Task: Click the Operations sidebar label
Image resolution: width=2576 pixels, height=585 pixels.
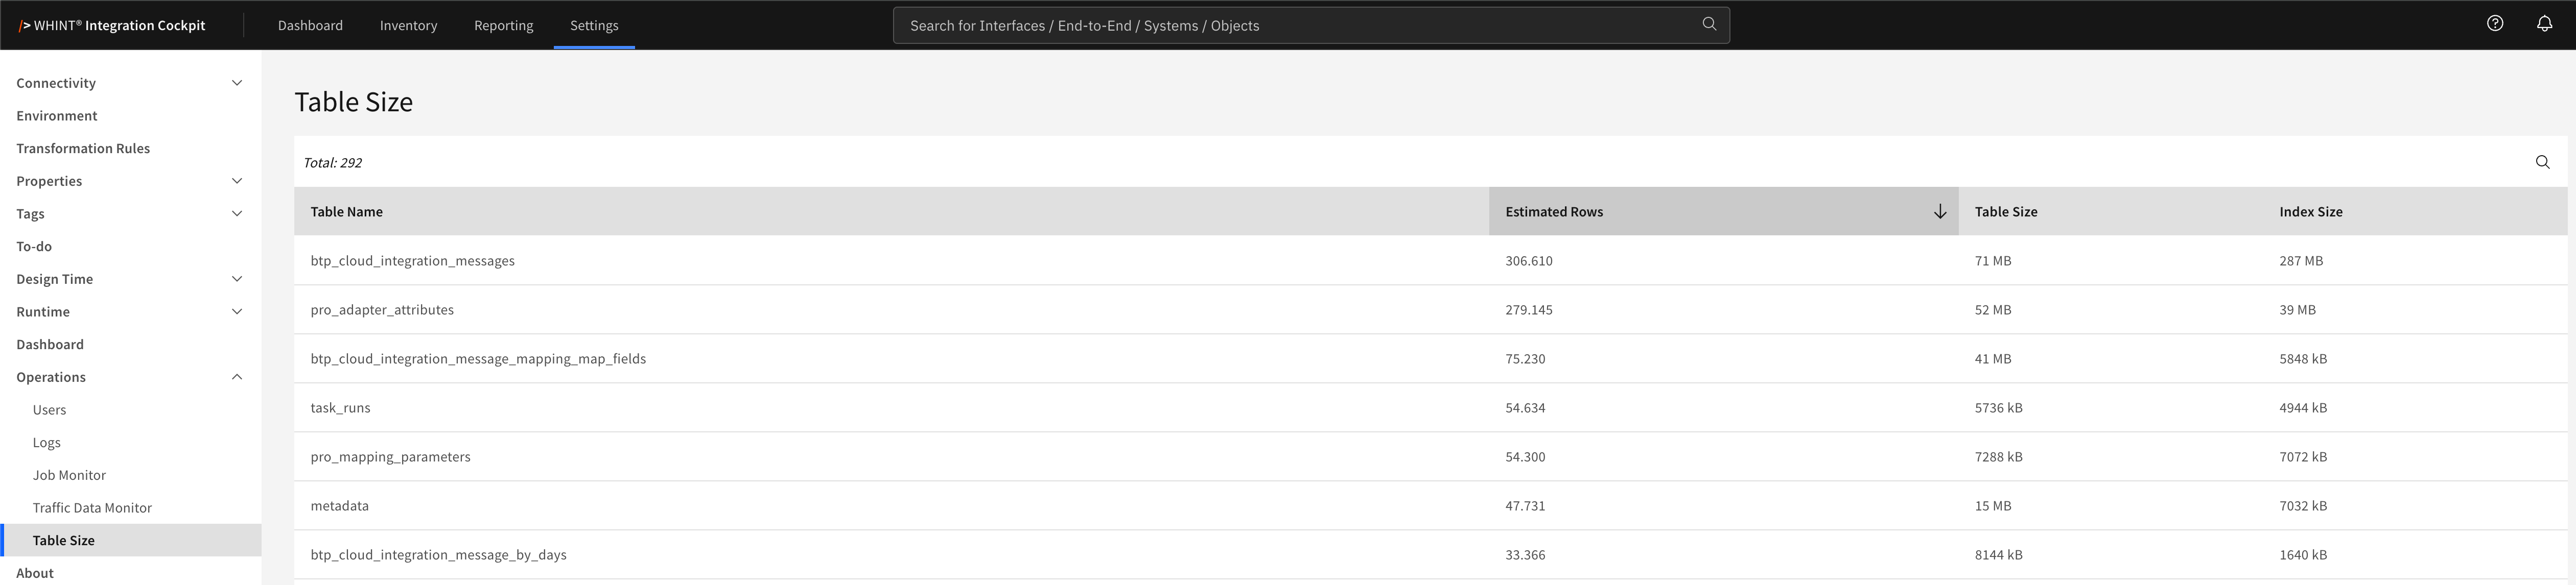Action: 51,376
